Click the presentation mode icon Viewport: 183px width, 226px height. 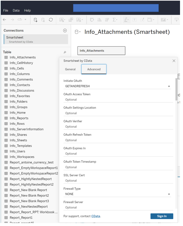point(176,20)
